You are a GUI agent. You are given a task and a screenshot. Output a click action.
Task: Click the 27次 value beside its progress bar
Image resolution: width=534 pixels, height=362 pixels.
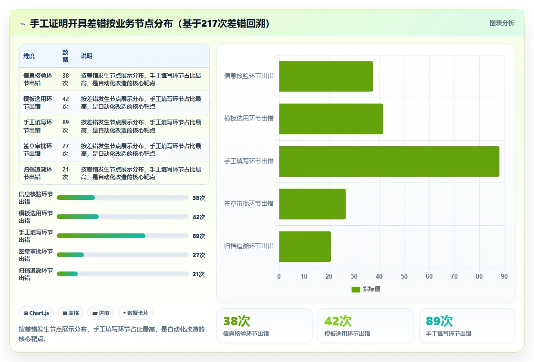pos(199,255)
